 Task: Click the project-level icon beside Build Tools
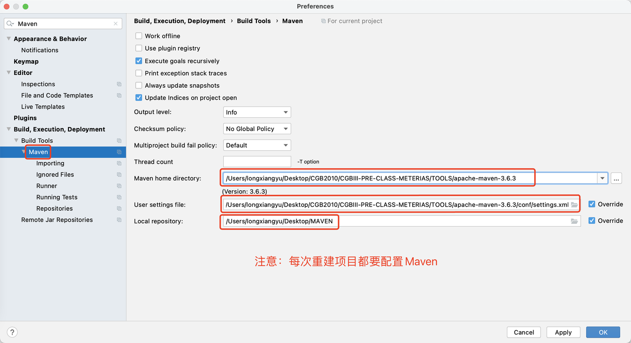119,141
